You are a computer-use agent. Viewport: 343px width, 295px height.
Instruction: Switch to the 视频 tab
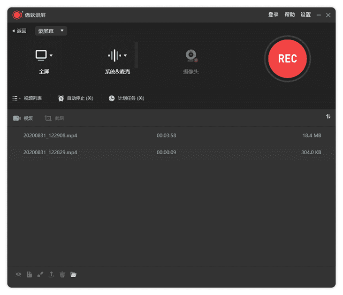tap(23, 118)
